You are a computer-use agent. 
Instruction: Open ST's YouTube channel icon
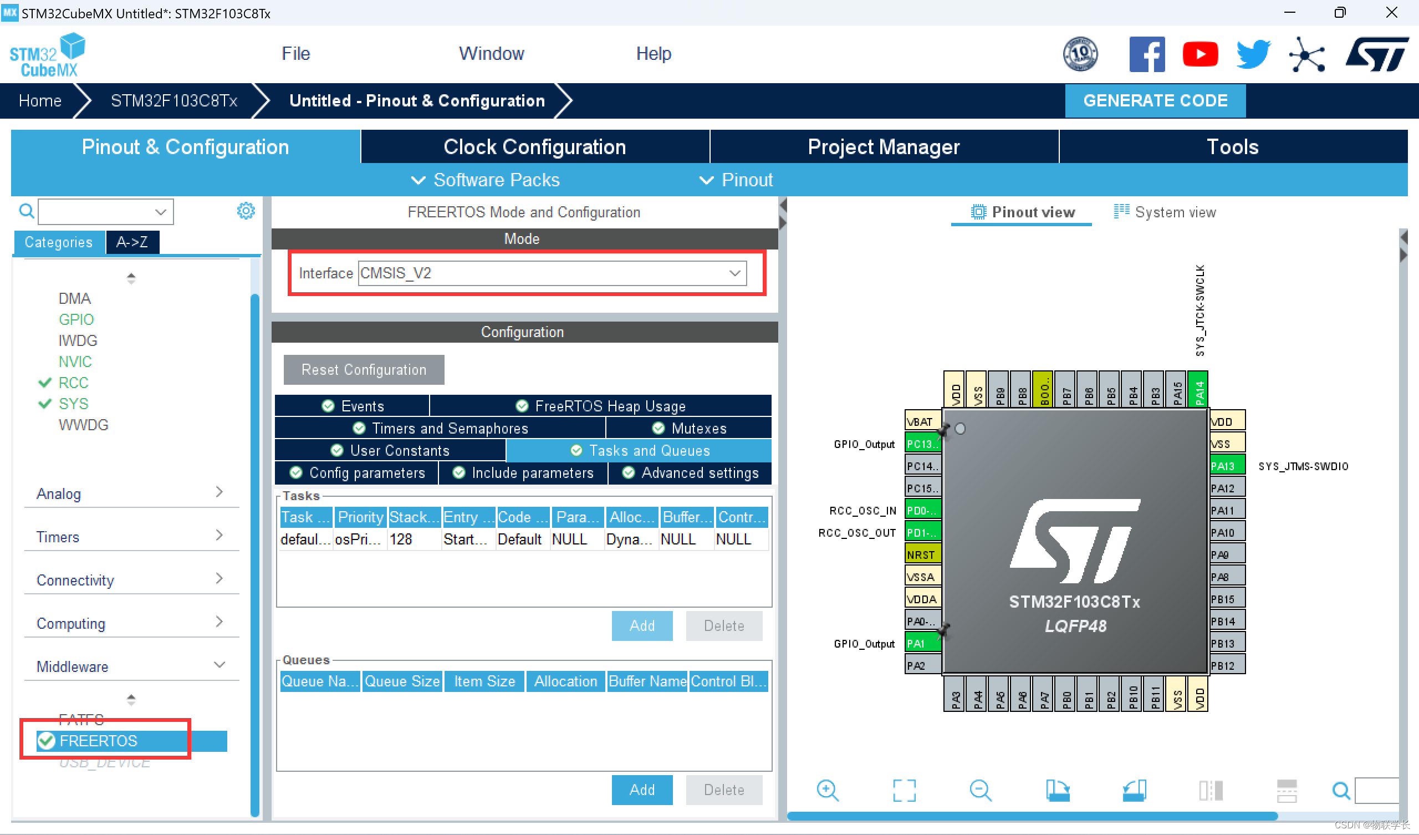click(1199, 54)
